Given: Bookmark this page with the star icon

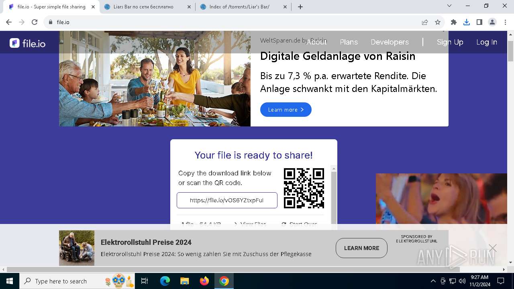Looking at the screenshot, I should [x=438, y=22].
